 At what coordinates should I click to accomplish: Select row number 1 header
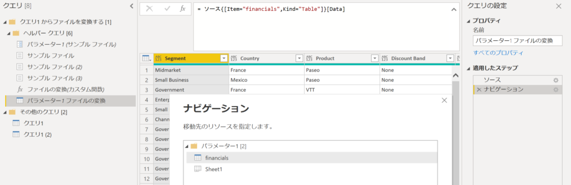(x=147, y=70)
